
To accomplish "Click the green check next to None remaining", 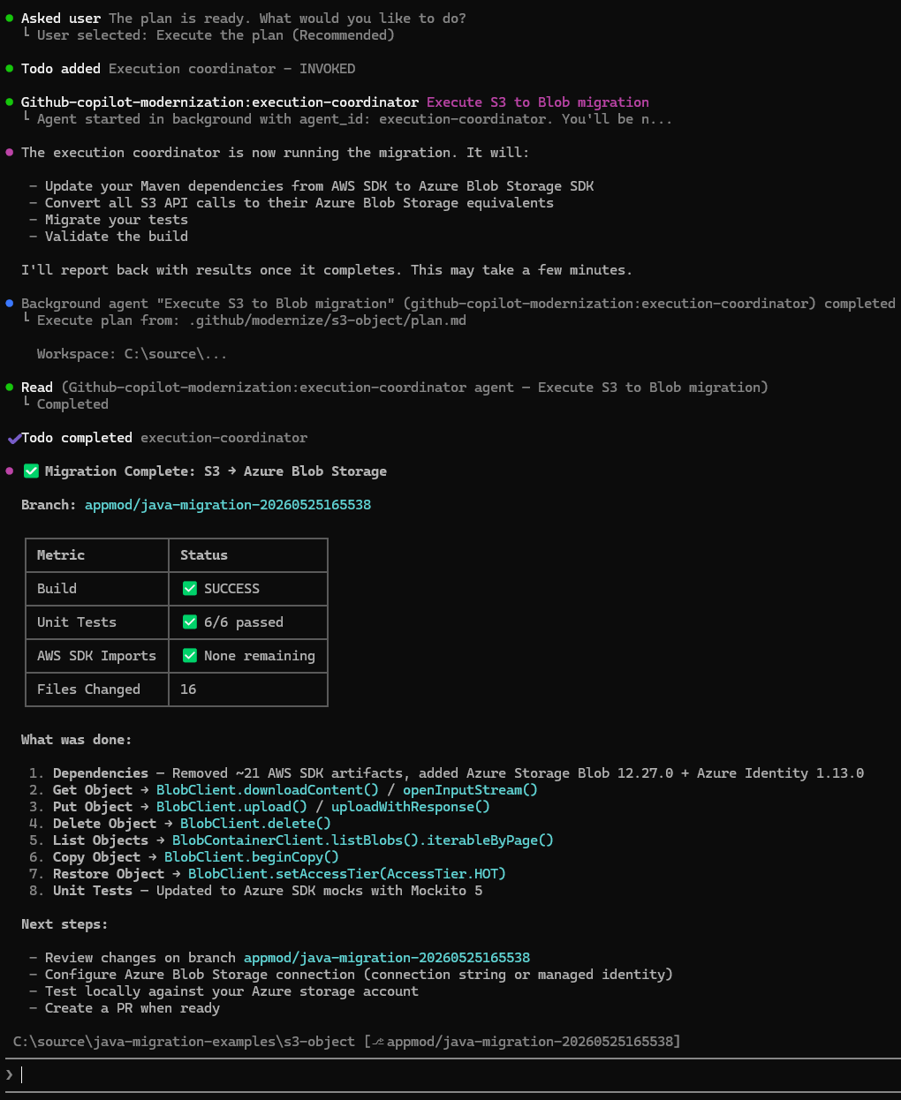I will pyautogui.click(x=190, y=656).
